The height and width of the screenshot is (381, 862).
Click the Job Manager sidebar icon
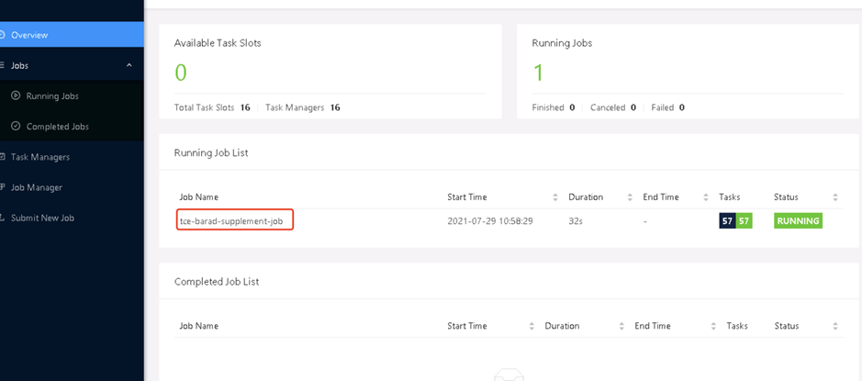3,187
